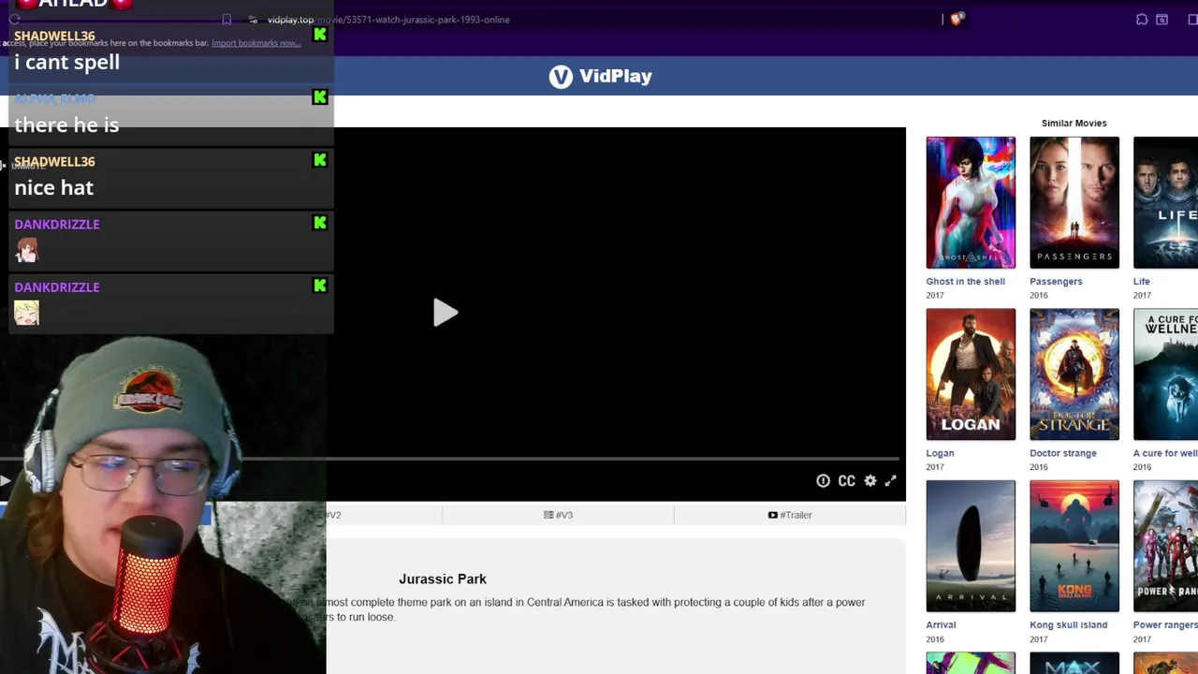Image resolution: width=1198 pixels, height=674 pixels.
Task: Open the Ghost in the shell poster
Action: [971, 202]
